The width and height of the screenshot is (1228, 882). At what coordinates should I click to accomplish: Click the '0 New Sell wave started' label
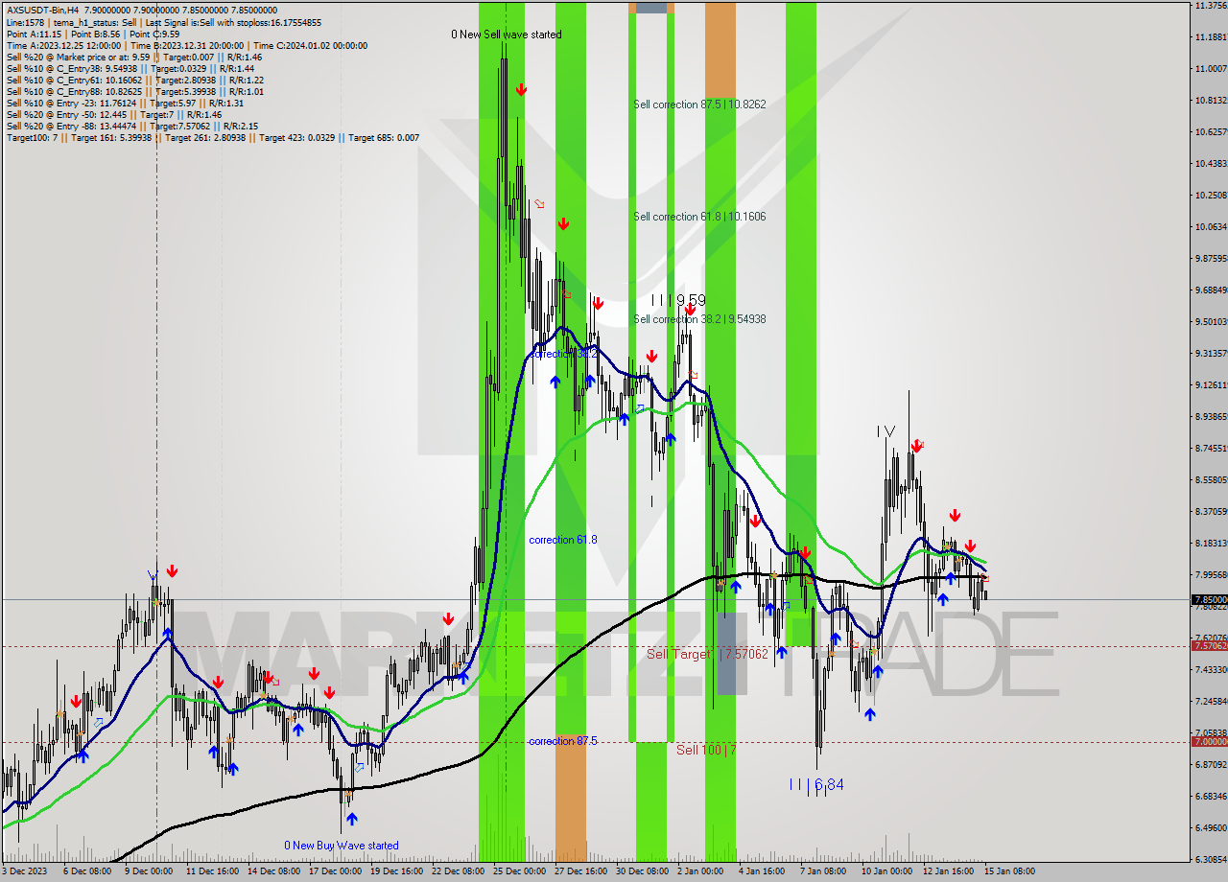[507, 35]
